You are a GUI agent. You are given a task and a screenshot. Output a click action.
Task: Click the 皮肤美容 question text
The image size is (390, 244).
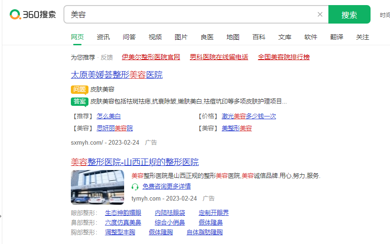pyautogui.click(x=102, y=89)
